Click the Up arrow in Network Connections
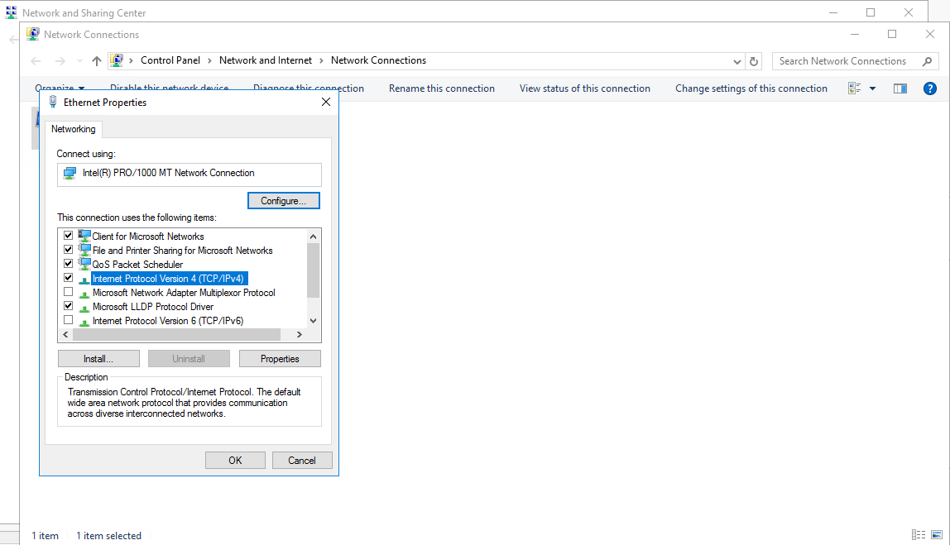This screenshot has width=950, height=545. (x=96, y=61)
